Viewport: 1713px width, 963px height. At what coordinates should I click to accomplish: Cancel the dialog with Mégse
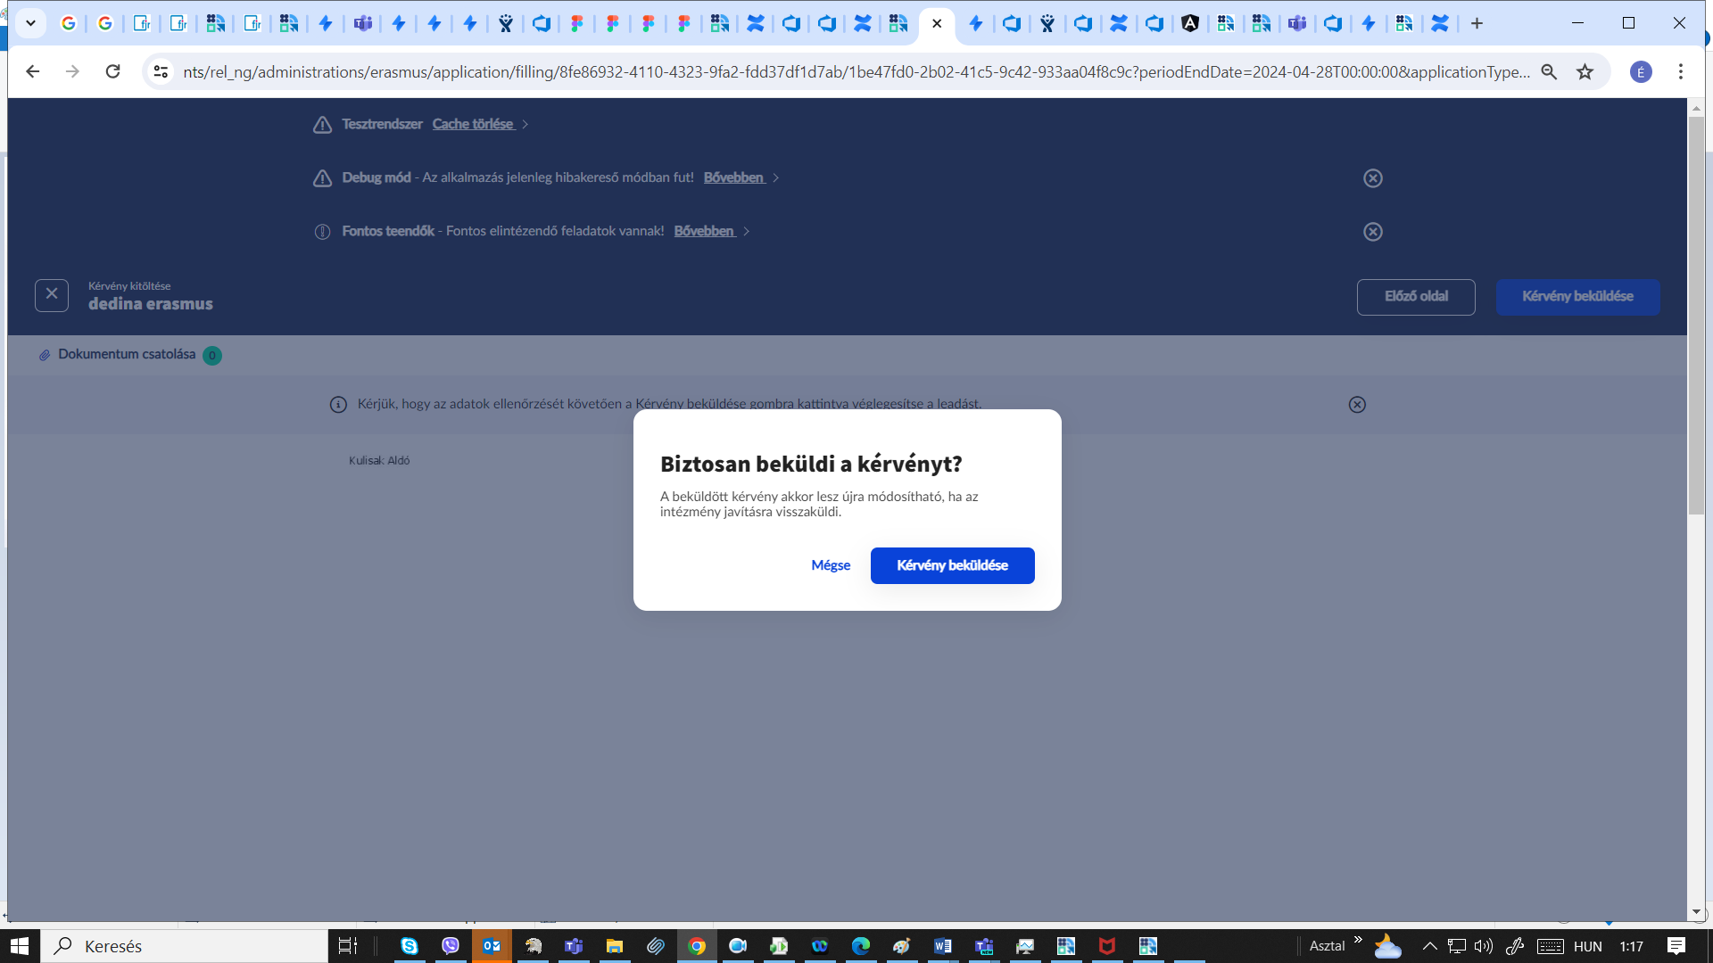[830, 565]
